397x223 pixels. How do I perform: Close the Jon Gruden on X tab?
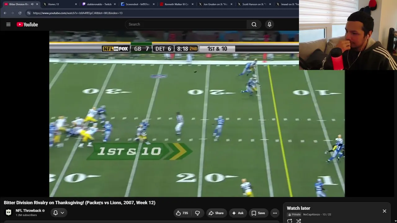[231, 4]
